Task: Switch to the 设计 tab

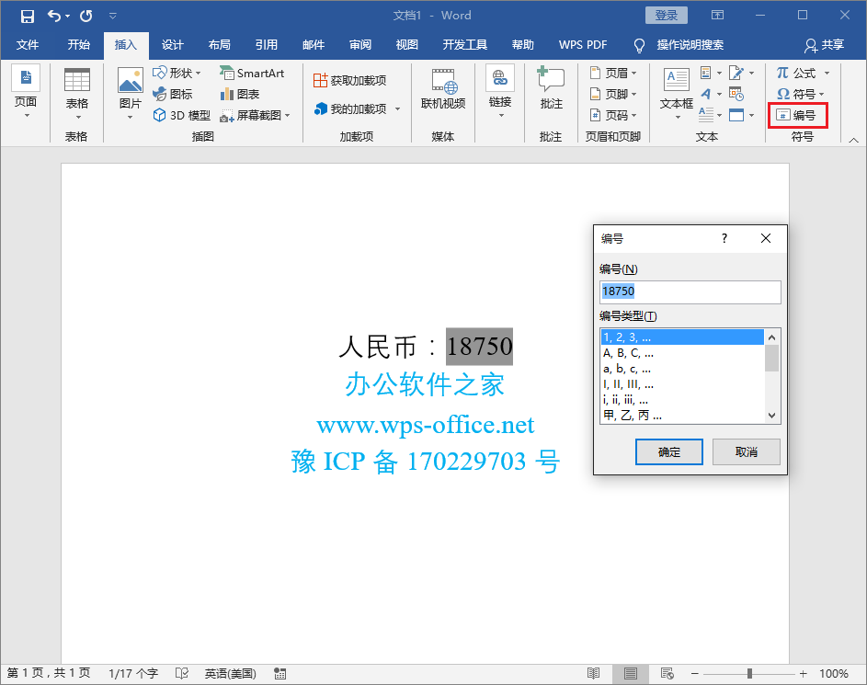Action: tap(173, 45)
